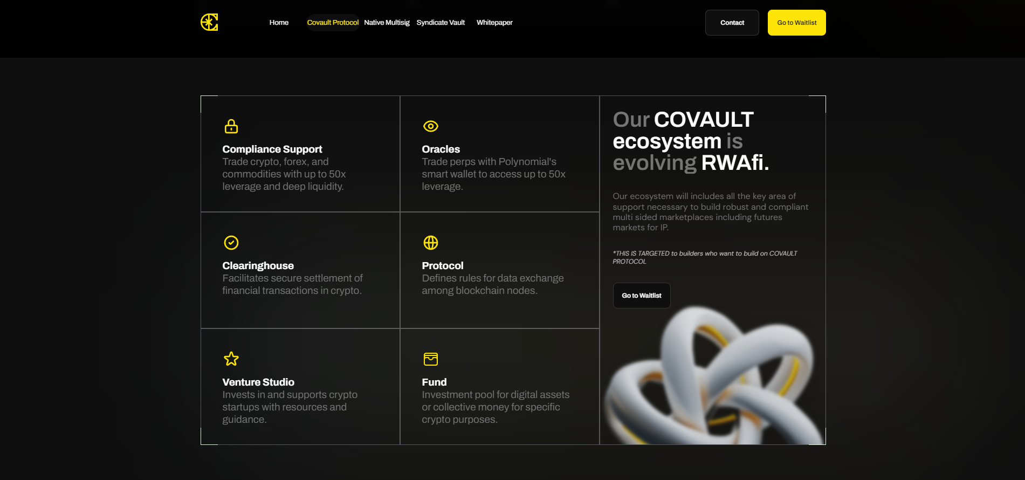Click 'Trade perps with Polynomial's' description
The height and width of the screenshot is (480, 1025).
(493, 174)
